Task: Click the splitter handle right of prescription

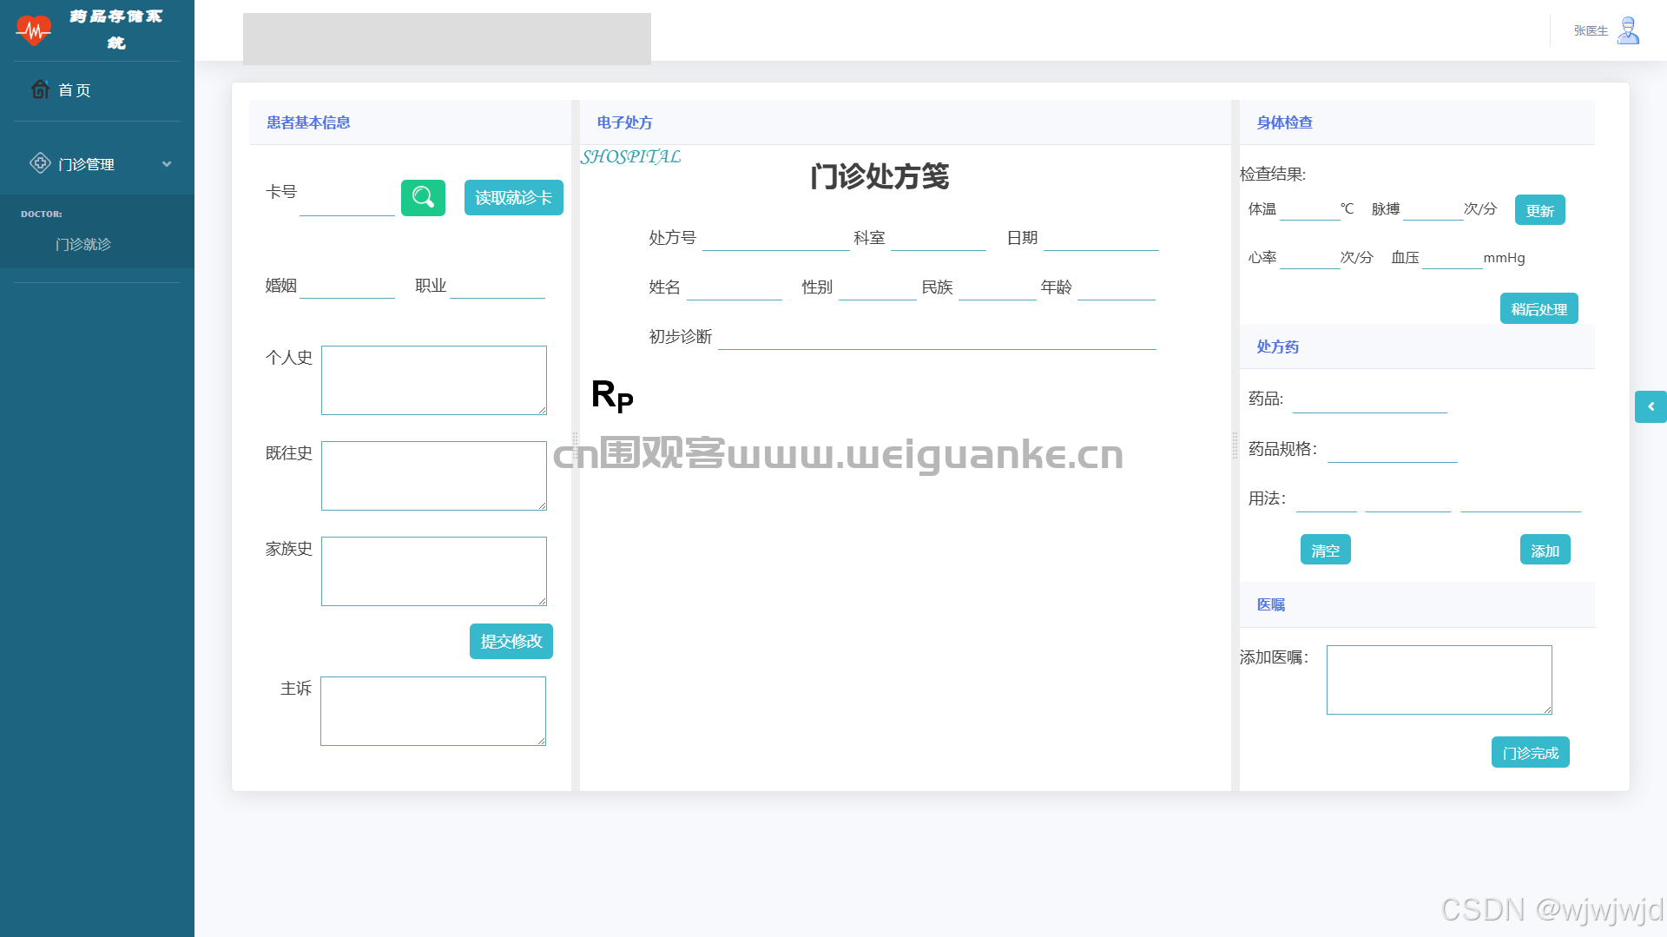Action: [x=1235, y=445]
